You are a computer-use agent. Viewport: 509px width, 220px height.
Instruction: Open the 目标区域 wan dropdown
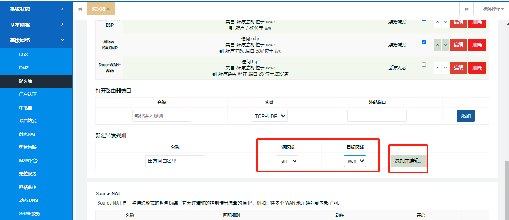point(355,161)
